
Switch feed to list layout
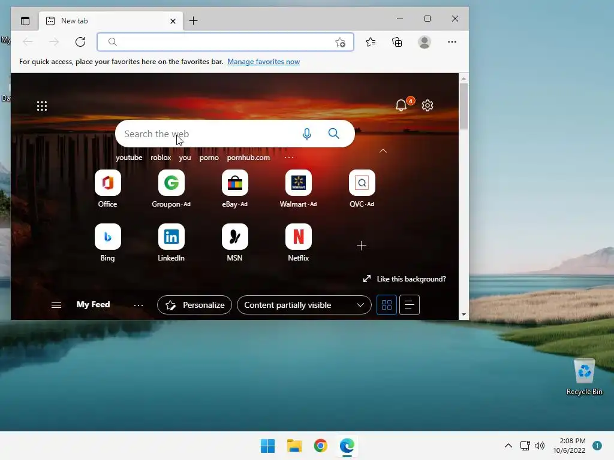pyautogui.click(x=409, y=305)
